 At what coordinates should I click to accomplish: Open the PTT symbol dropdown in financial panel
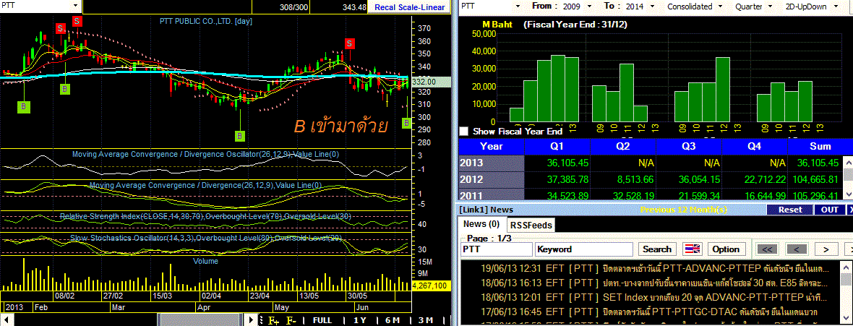tap(519, 7)
